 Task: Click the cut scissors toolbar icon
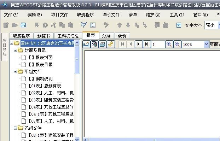pos(53,25)
